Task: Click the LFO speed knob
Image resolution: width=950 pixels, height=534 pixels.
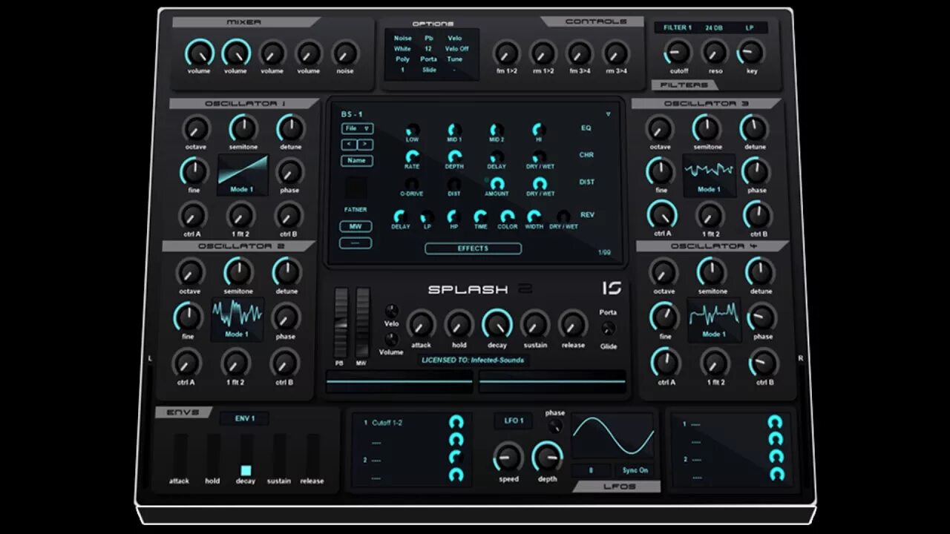Action: 508,458
